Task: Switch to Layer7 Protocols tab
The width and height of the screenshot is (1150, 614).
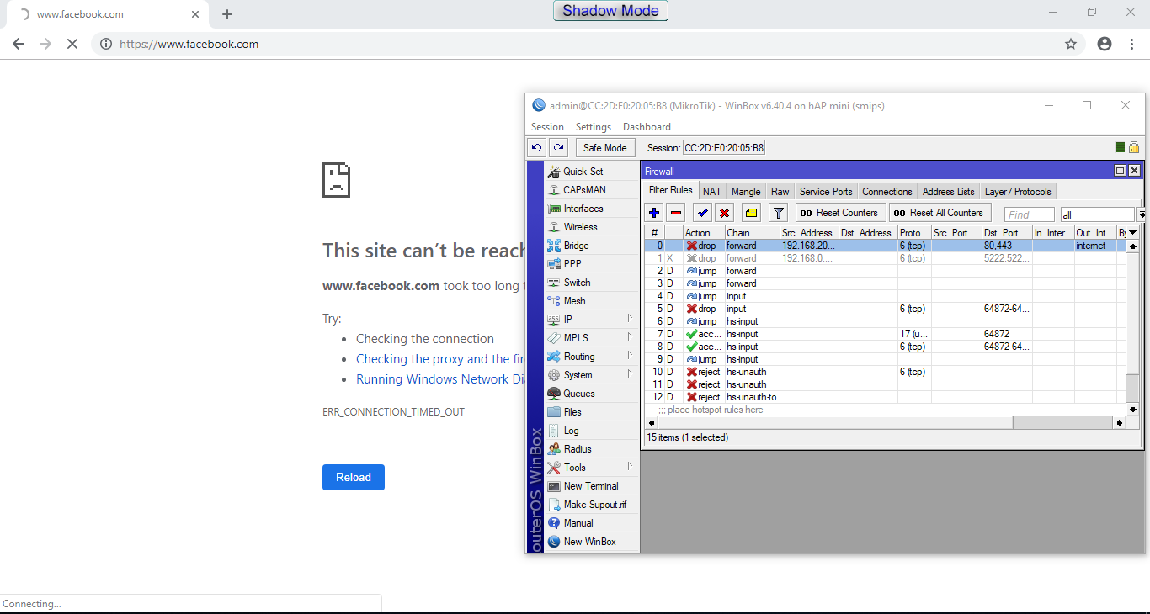Action: (1018, 192)
